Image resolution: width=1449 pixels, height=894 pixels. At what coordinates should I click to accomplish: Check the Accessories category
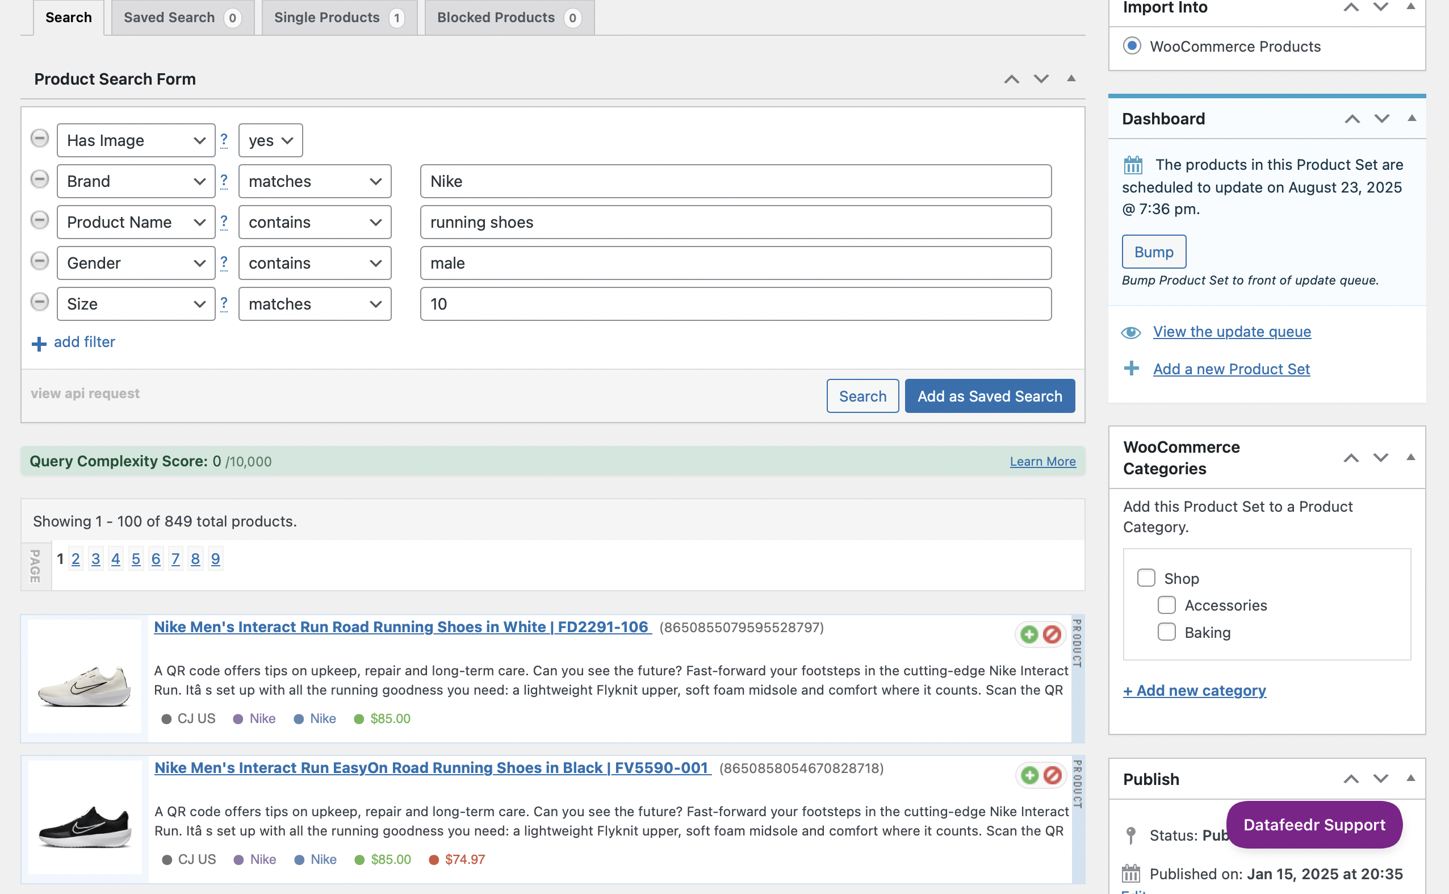coord(1167,604)
